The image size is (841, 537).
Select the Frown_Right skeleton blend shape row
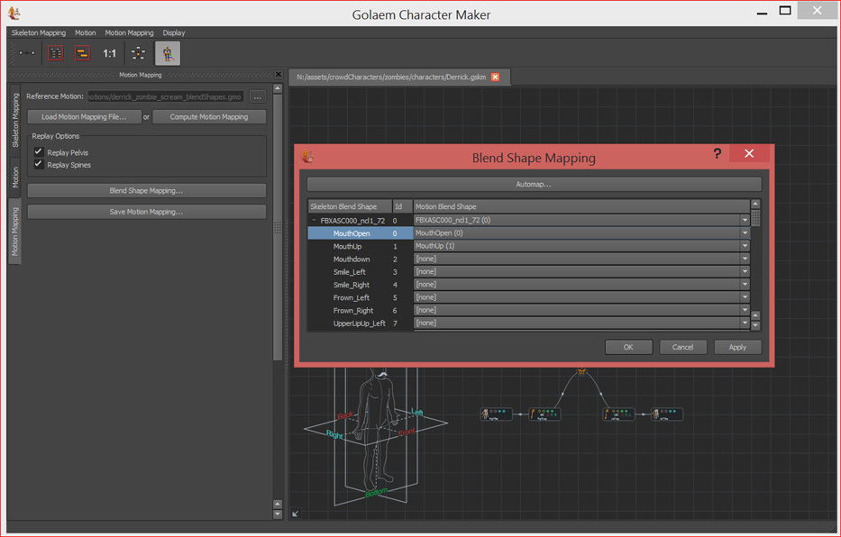361,310
